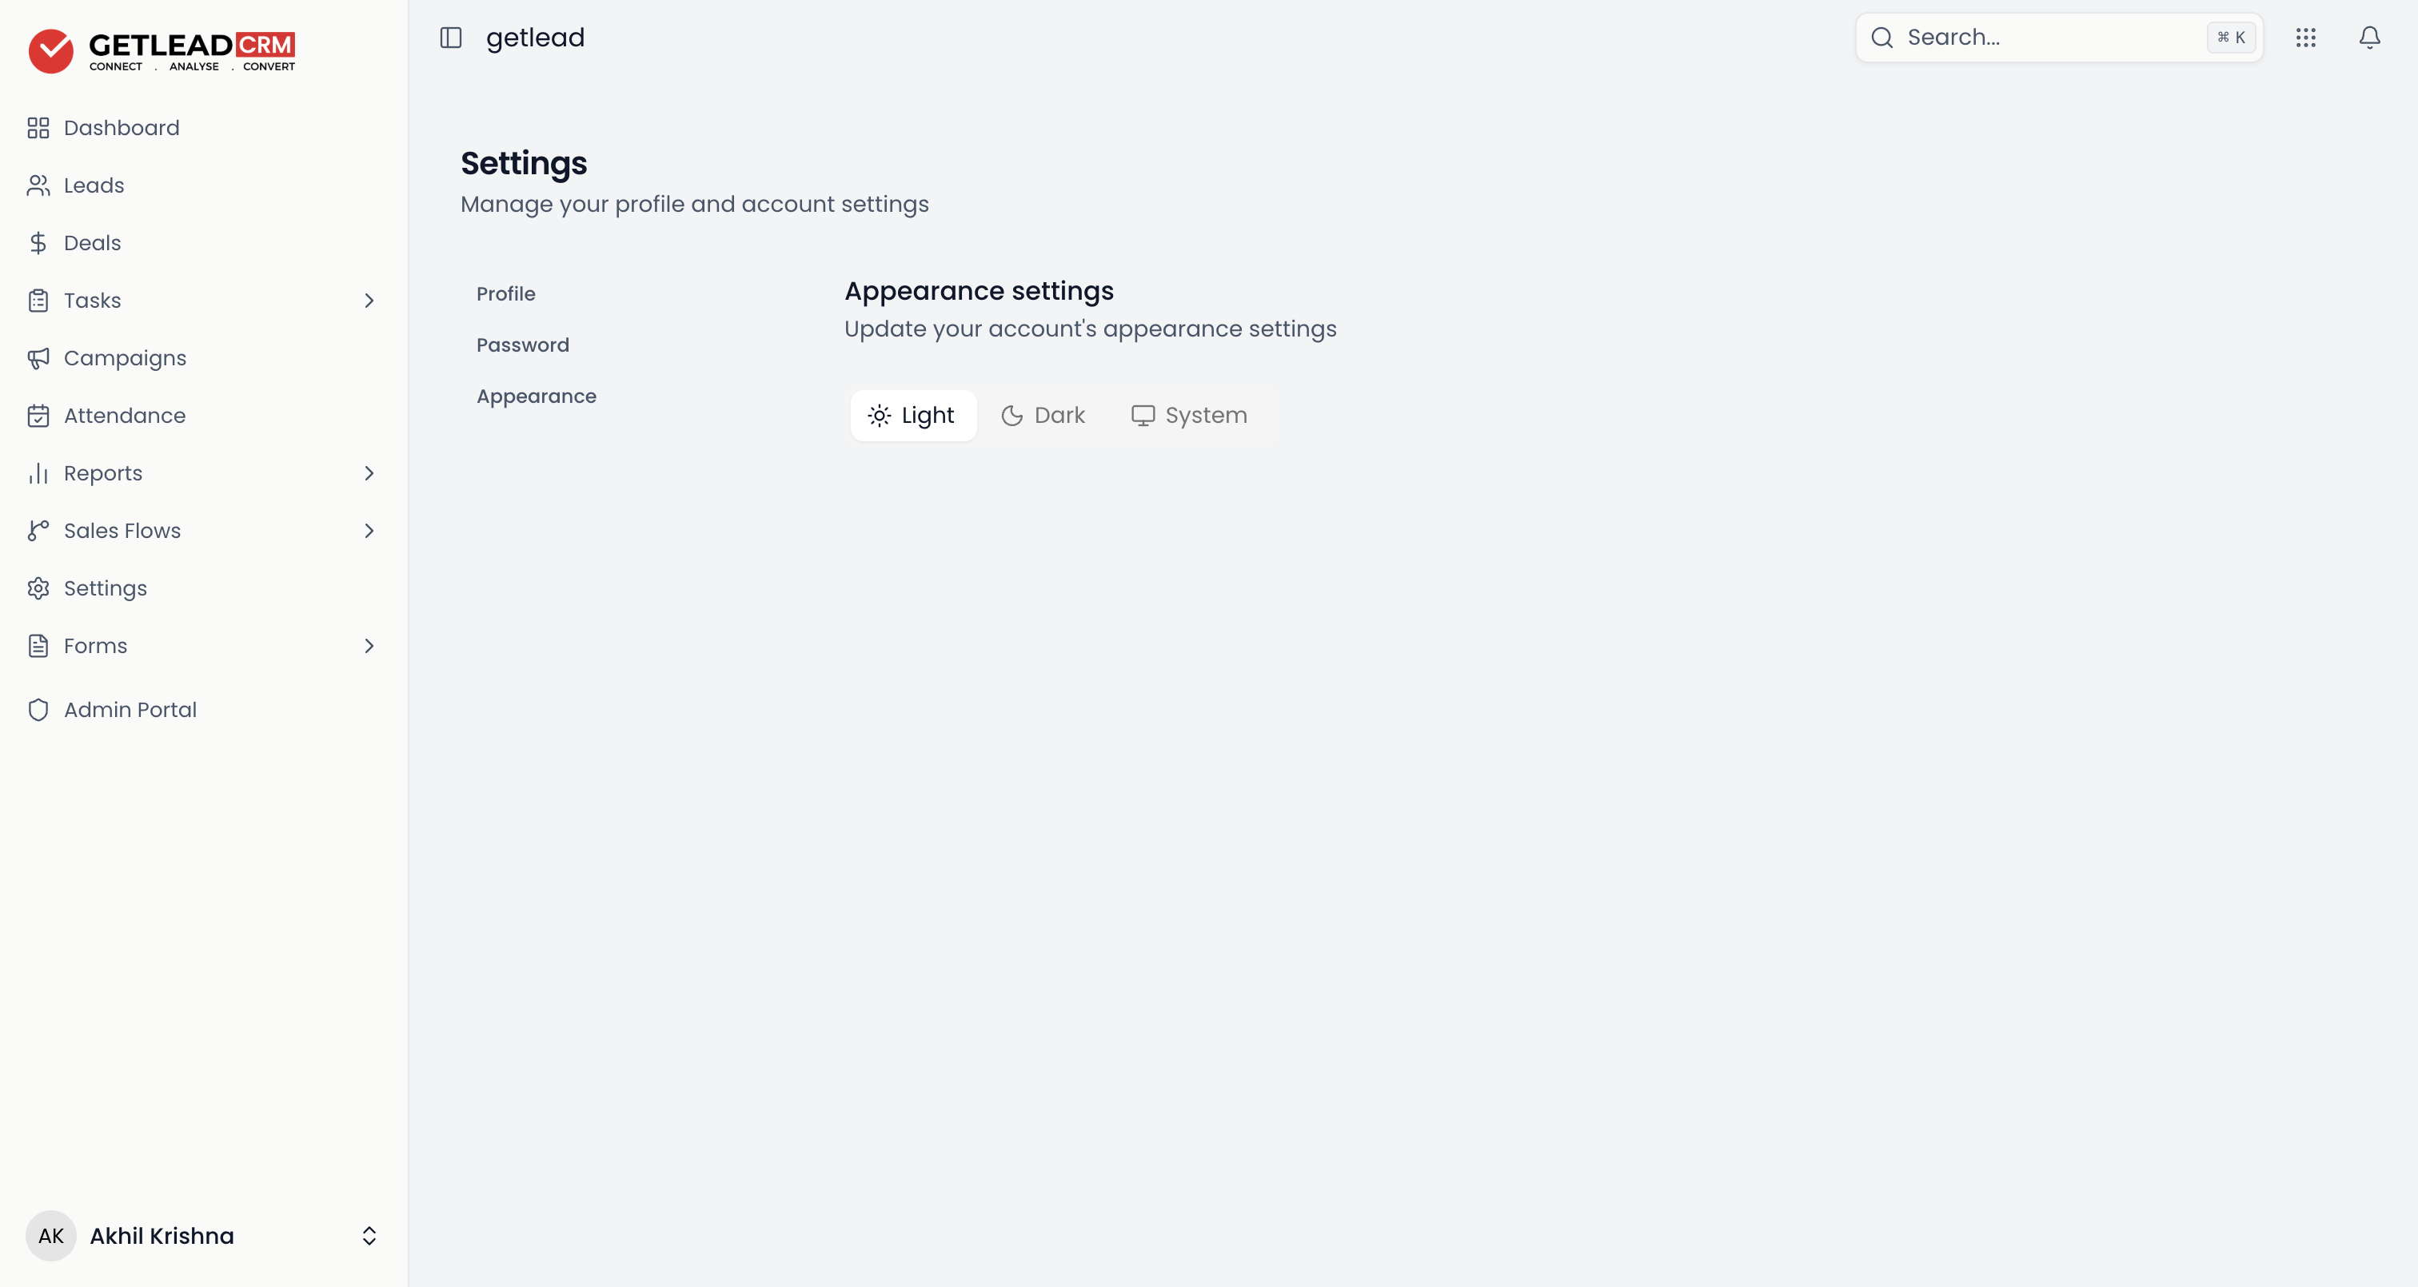Click the Admin Portal shield icon
Screen dimensions: 2418x1287
click(38, 710)
